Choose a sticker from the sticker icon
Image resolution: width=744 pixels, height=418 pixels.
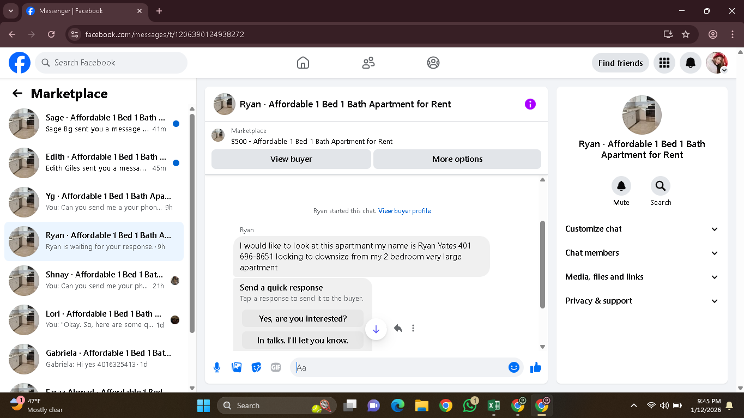pyautogui.click(x=256, y=367)
